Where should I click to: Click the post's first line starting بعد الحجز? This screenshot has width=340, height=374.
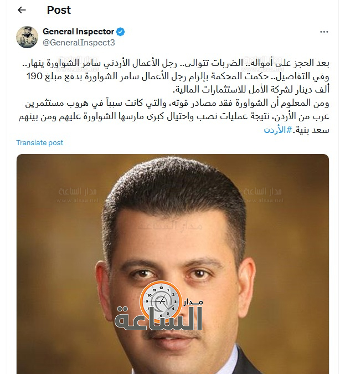coord(176,63)
